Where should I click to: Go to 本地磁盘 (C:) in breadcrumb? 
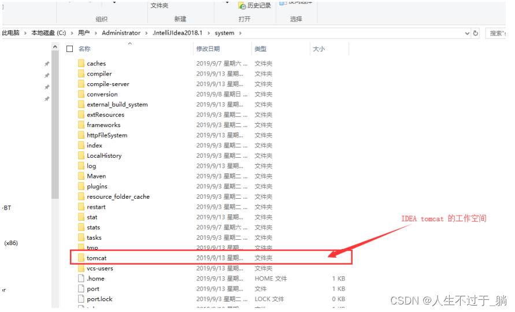49,33
